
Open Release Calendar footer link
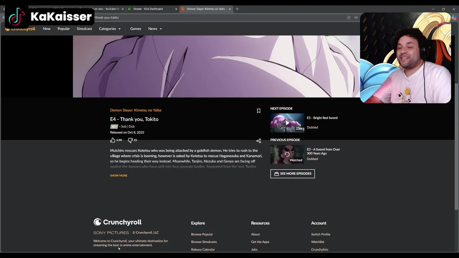pyautogui.click(x=203, y=249)
